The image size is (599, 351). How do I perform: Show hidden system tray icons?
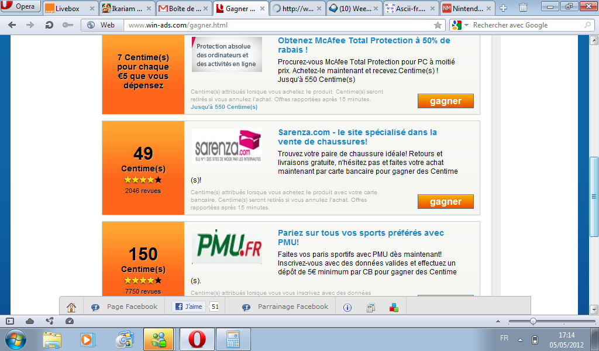[x=520, y=339]
